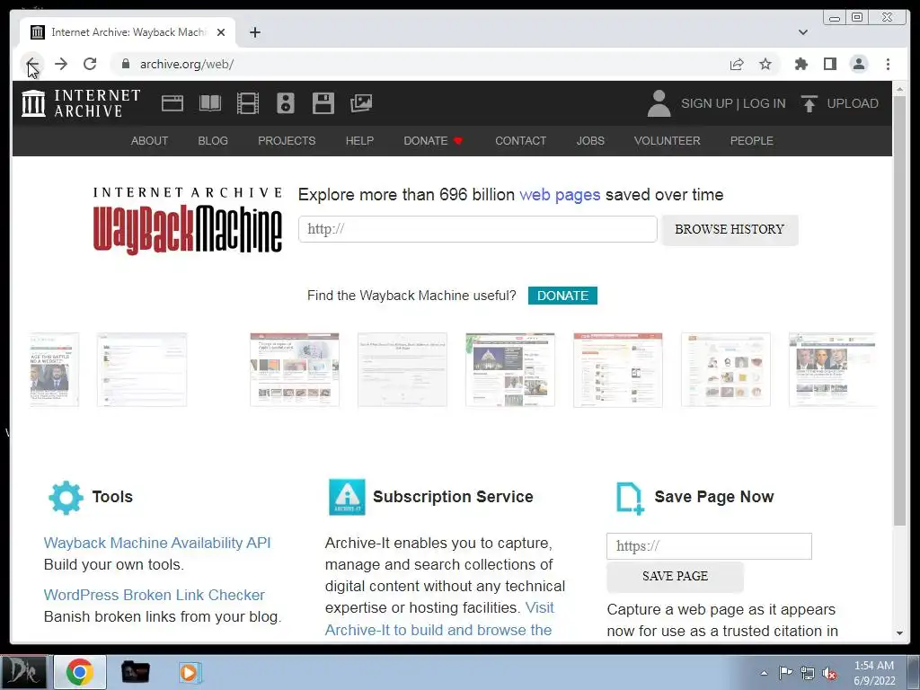920x690 pixels.
Task: Open the VOLUNTEER menu item
Action: (x=668, y=141)
